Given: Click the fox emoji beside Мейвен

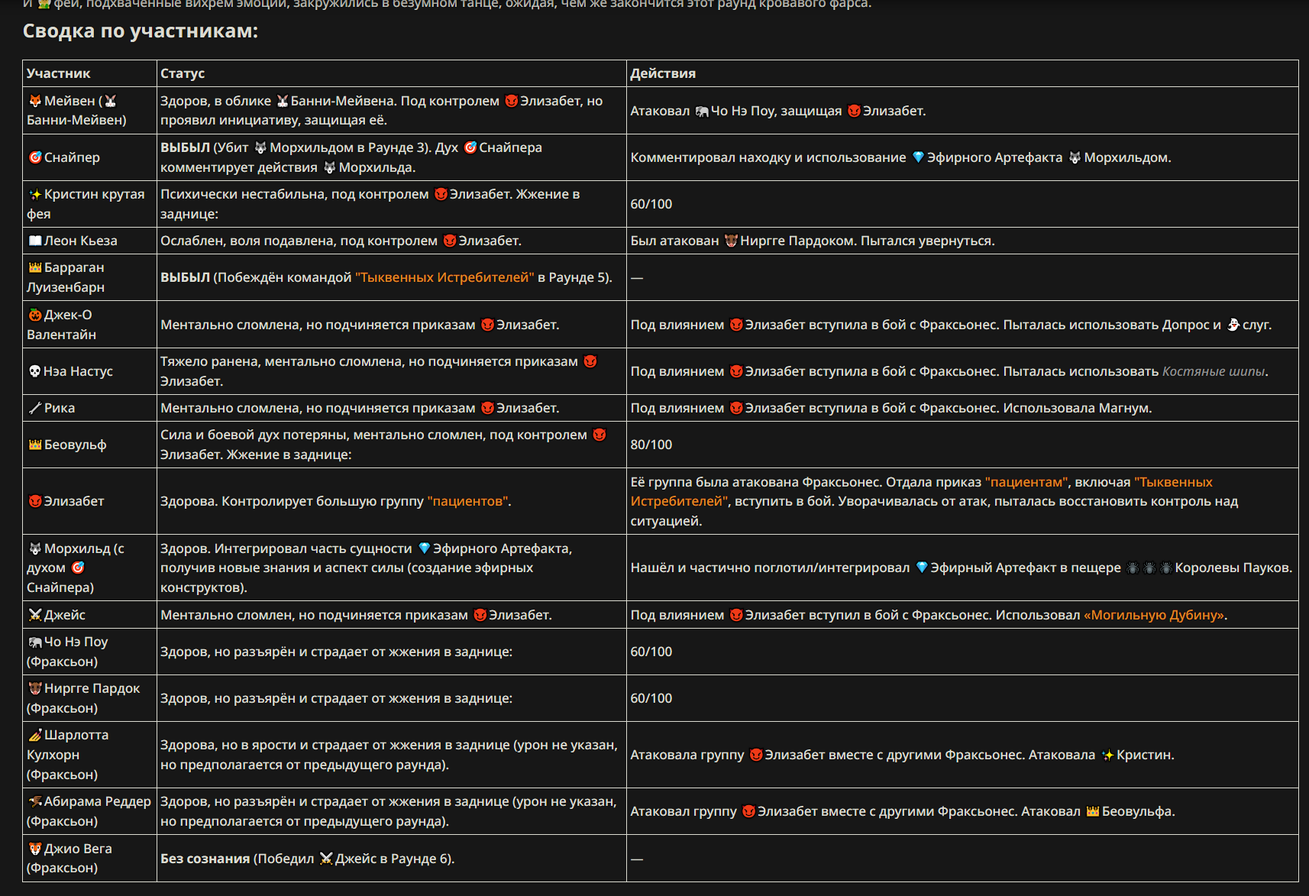Looking at the screenshot, I should tap(35, 101).
